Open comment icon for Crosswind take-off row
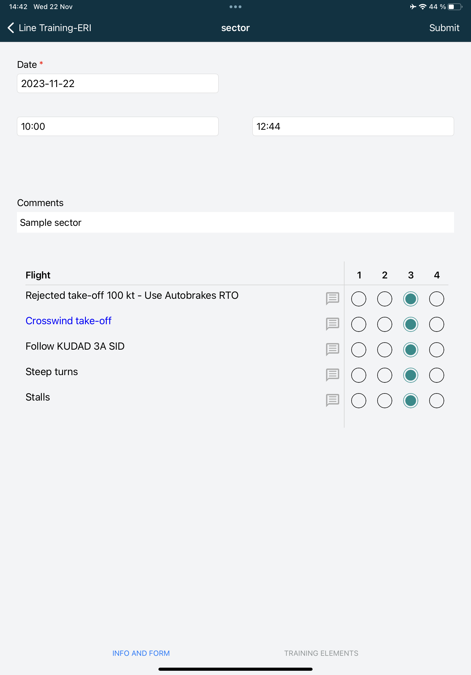471x675 pixels. coord(332,324)
